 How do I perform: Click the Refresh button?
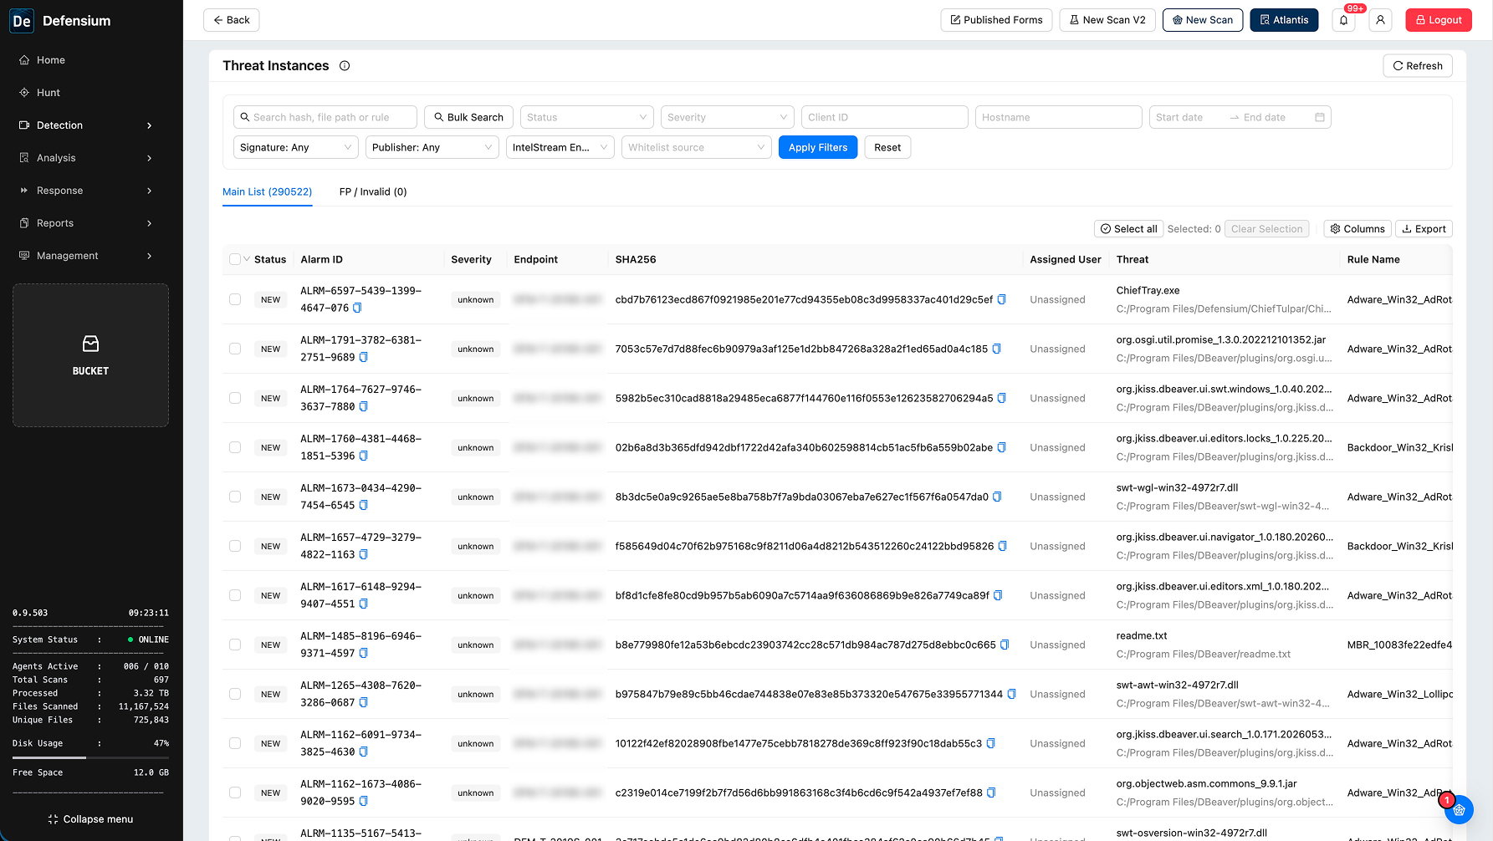pyautogui.click(x=1418, y=66)
